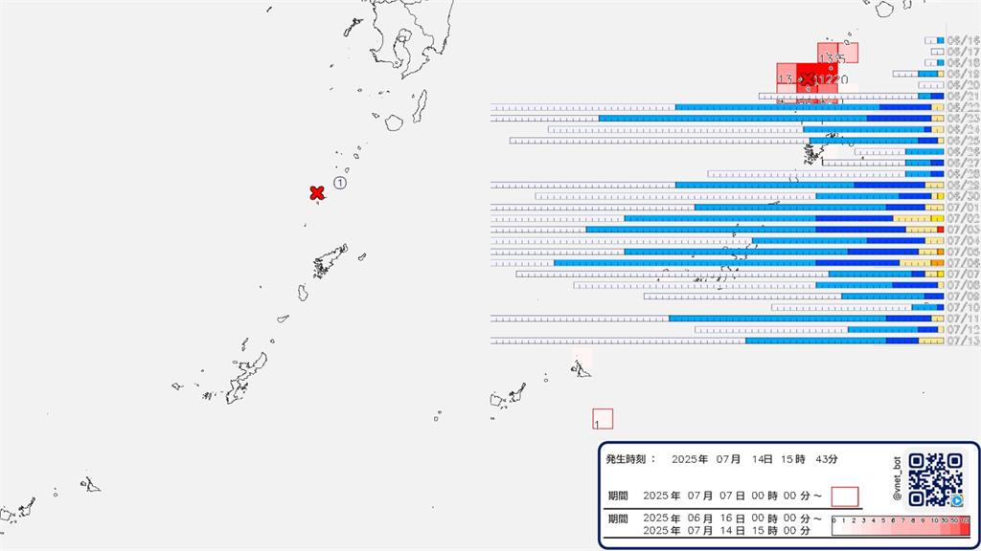981x551 pixels.
Task: Click the 15時 43分 occurrence time value
Action: click(x=809, y=459)
